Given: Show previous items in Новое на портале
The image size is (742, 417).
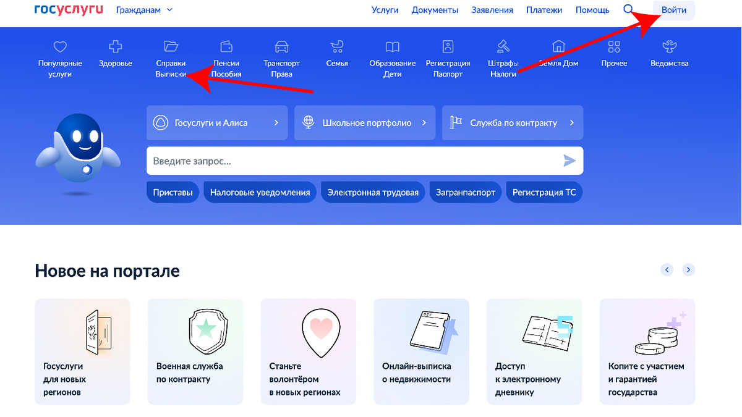Looking at the screenshot, I should click(x=667, y=269).
